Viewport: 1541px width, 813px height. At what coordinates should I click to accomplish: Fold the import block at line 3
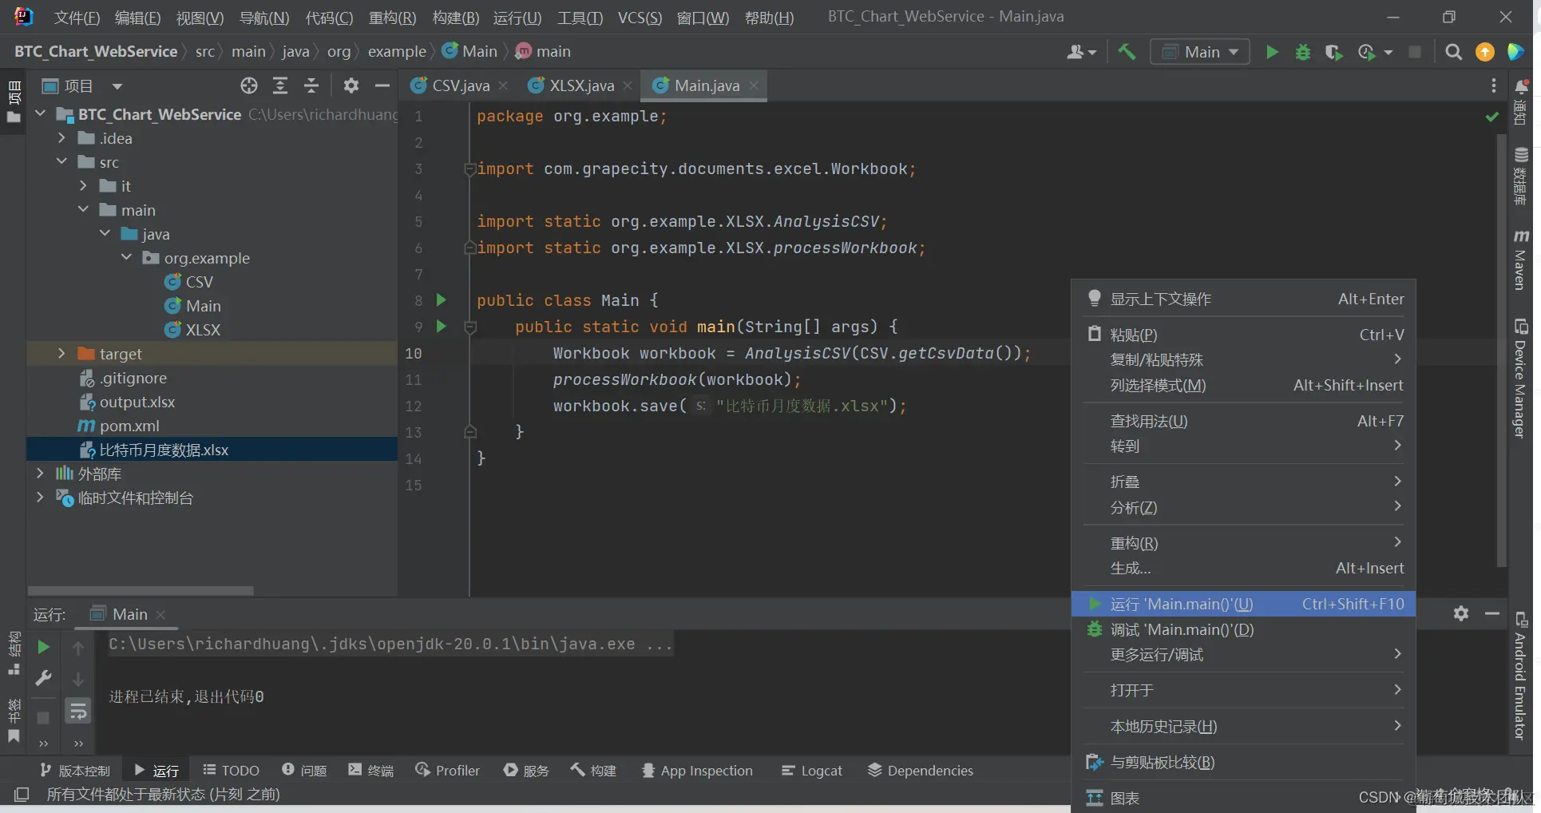coord(470,169)
